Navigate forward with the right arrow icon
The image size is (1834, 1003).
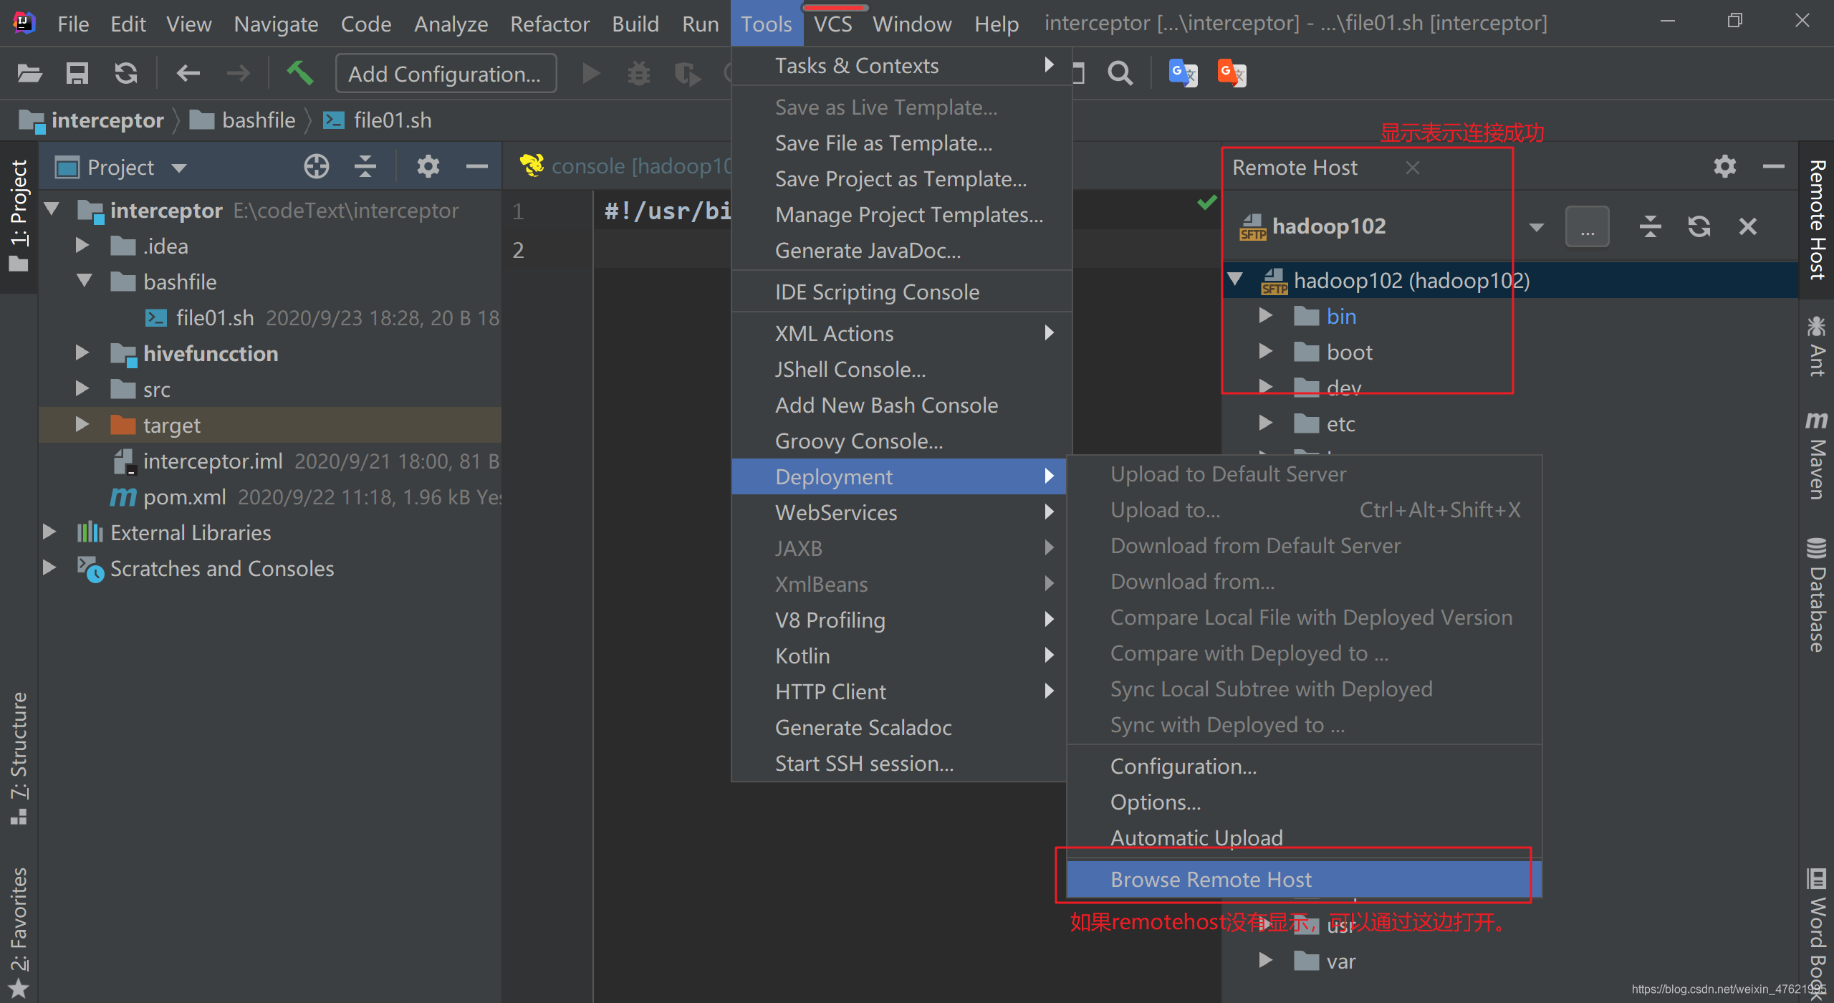pyautogui.click(x=238, y=73)
